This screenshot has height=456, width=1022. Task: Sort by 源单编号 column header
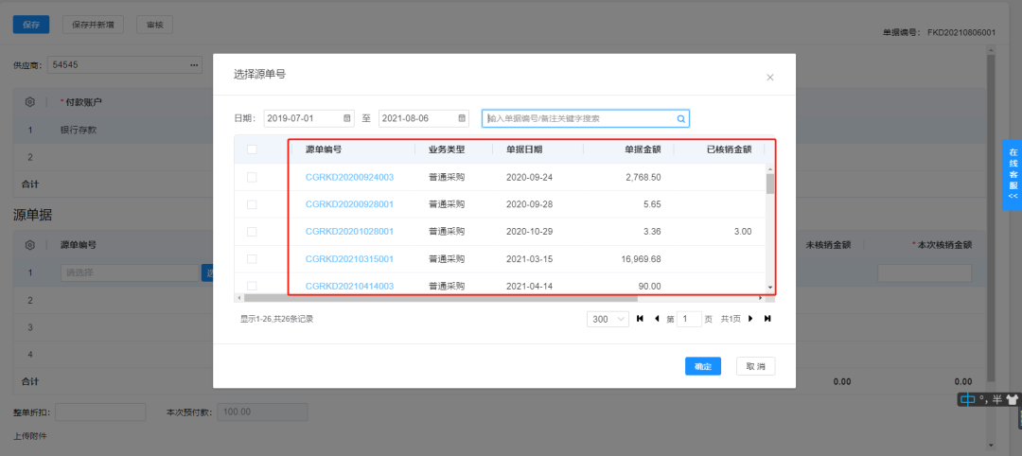(324, 149)
